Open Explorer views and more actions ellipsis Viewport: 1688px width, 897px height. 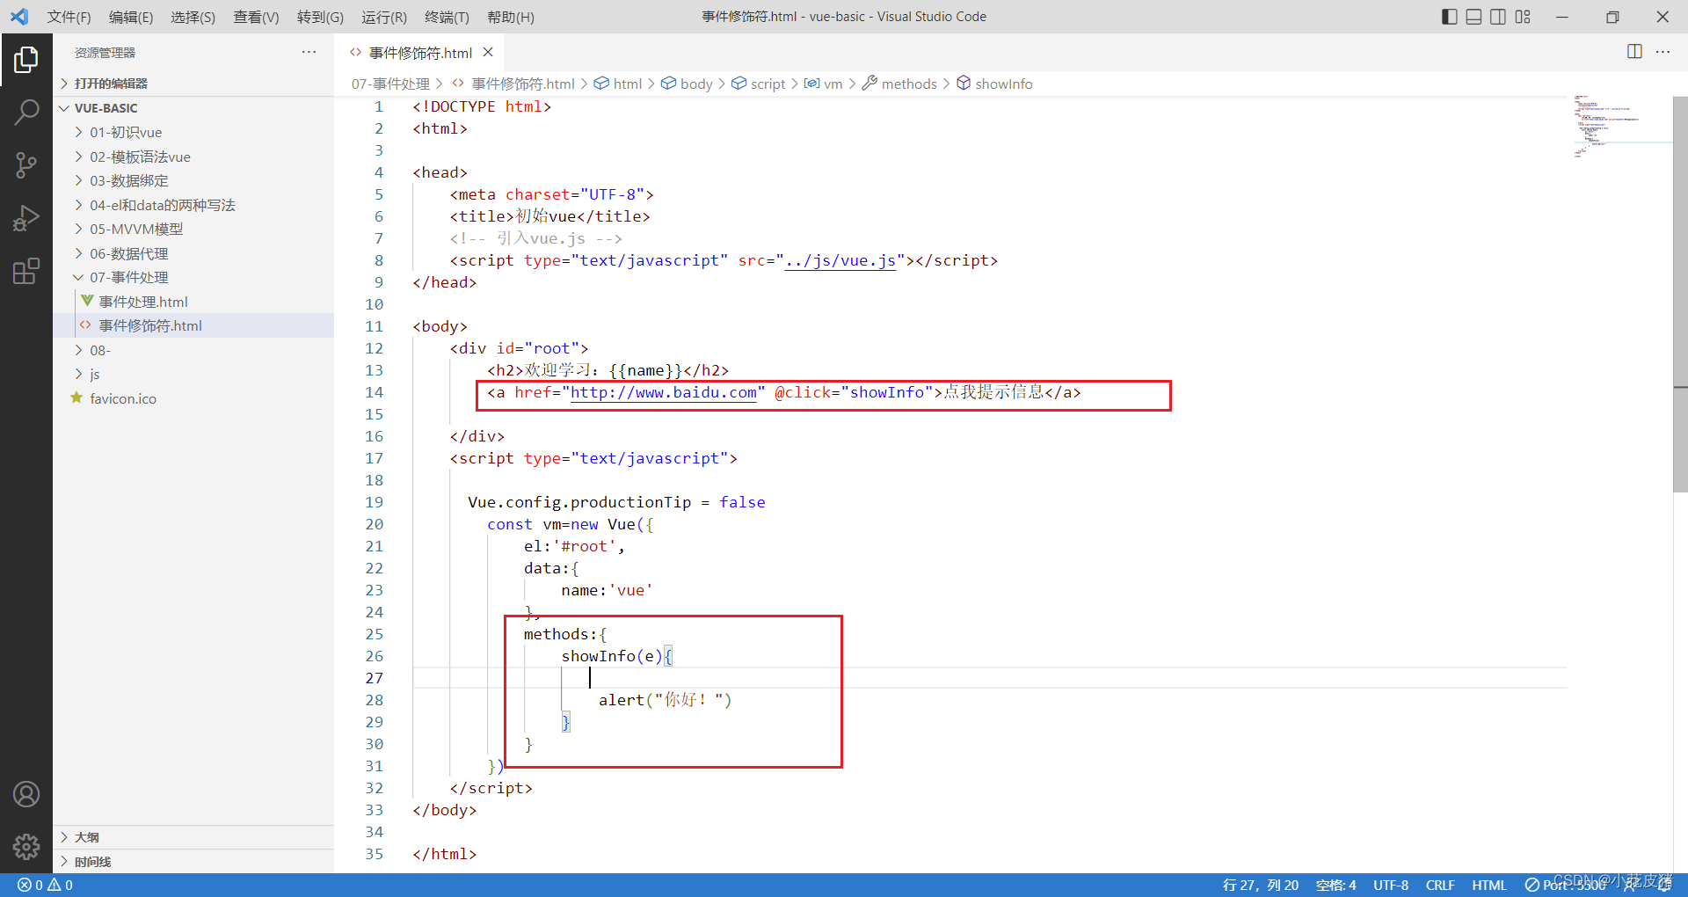(309, 52)
